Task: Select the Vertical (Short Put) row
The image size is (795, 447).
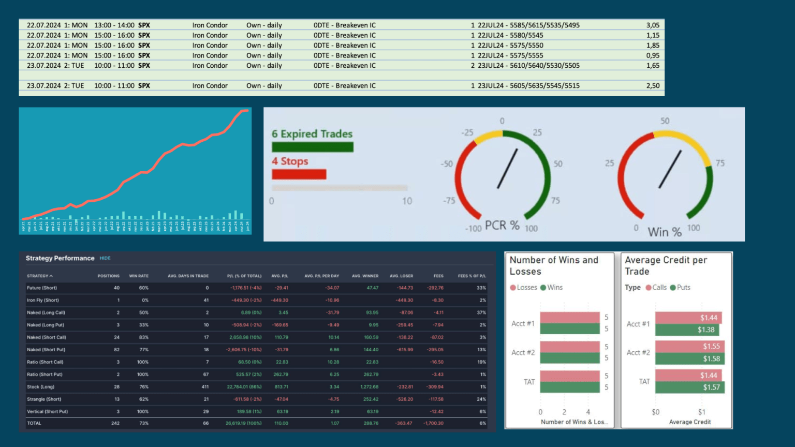Action: 257,412
